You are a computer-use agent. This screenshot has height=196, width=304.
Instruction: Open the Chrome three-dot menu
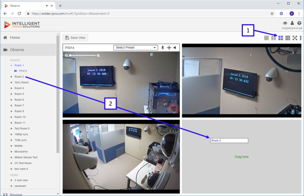pos(299,14)
